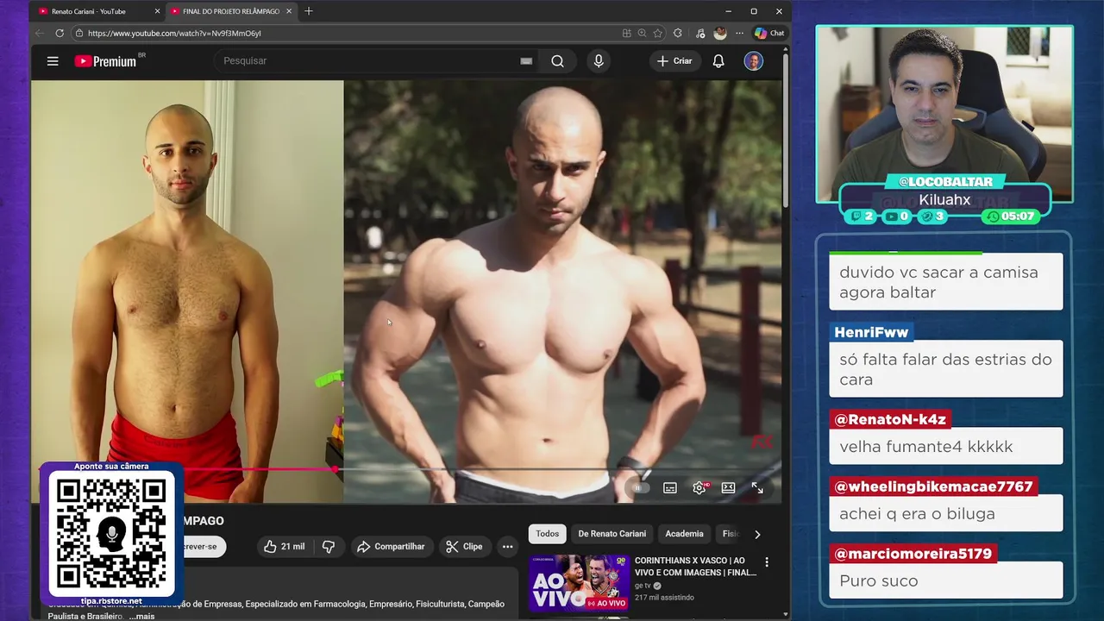This screenshot has height=621, width=1104.
Task: Select the De Renato Cariani chip
Action: click(612, 534)
